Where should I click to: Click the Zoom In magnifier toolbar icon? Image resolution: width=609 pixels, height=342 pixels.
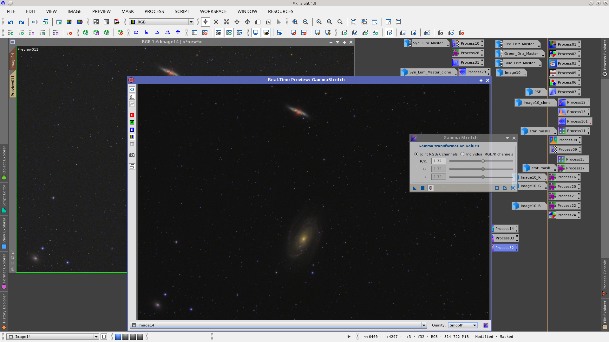pyautogui.click(x=295, y=22)
